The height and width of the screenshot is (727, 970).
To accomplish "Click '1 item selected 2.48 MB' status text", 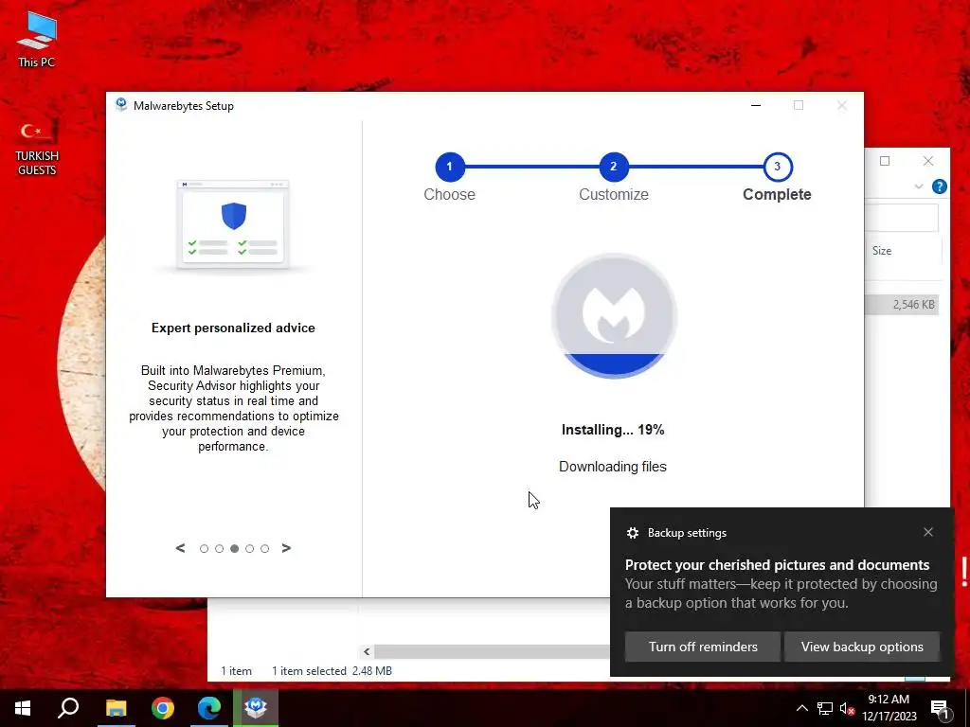I will (x=332, y=671).
